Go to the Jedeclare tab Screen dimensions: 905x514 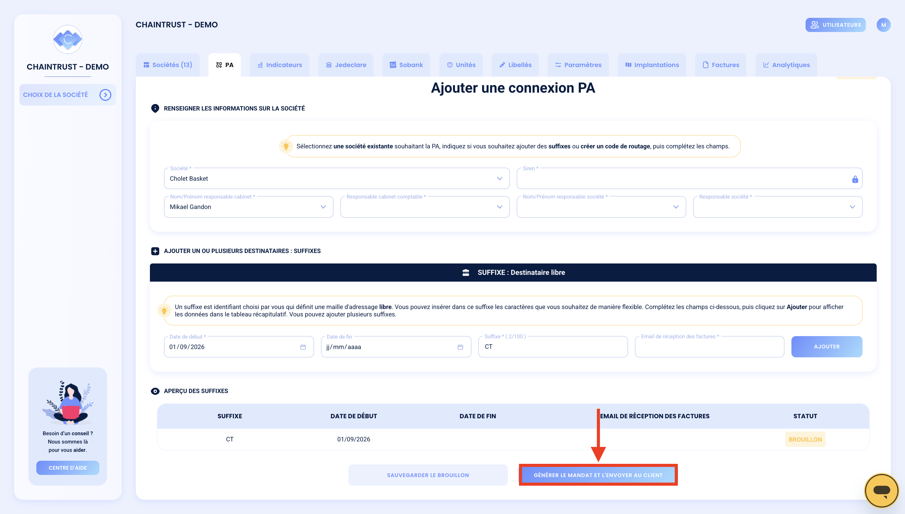tap(346, 65)
